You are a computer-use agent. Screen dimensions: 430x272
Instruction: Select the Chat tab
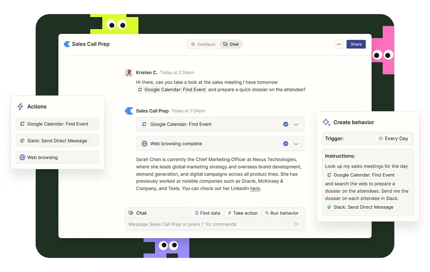click(231, 44)
